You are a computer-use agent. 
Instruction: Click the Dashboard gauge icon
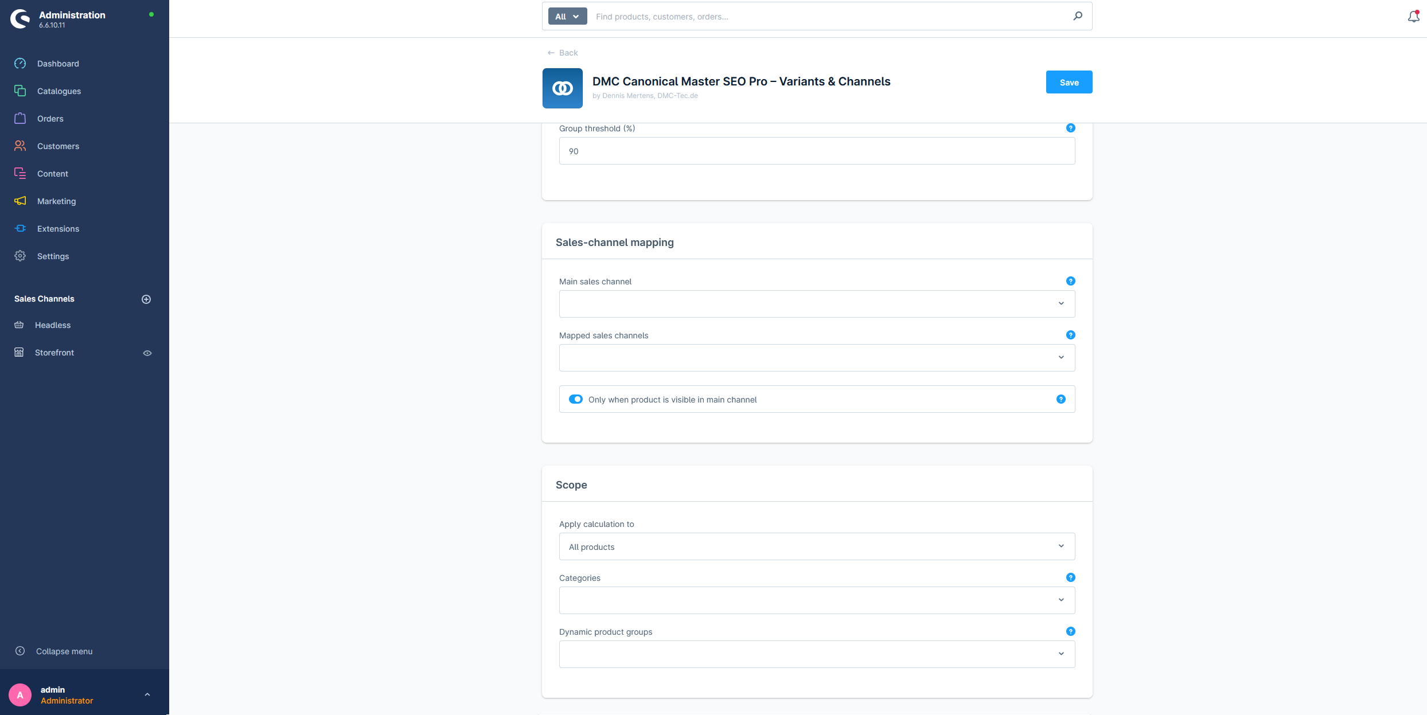point(20,63)
